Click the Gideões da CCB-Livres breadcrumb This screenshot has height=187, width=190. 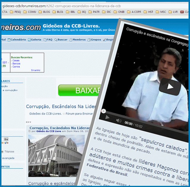pos(45,114)
